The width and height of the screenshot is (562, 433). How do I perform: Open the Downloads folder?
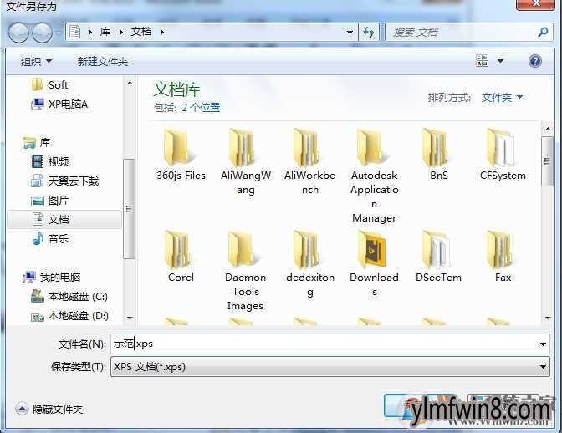tap(374, 264)
